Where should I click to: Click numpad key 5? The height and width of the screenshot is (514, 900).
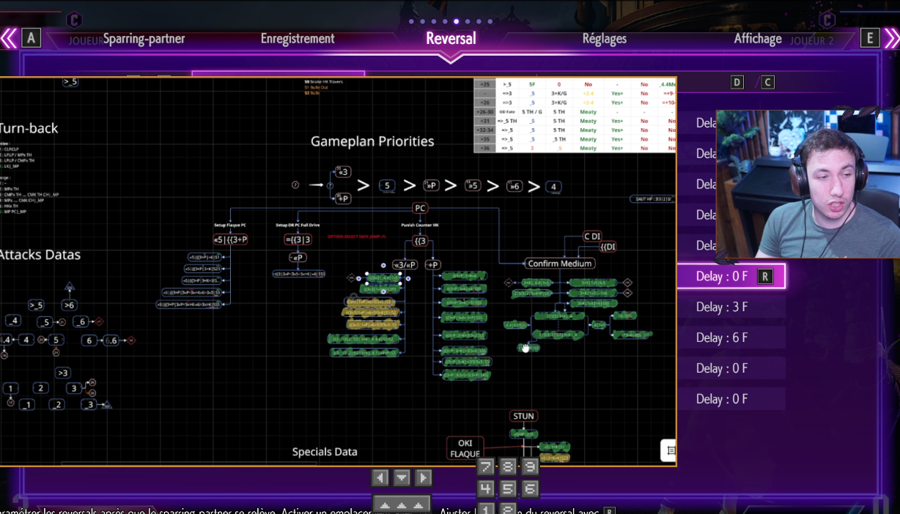coord(508,488)
